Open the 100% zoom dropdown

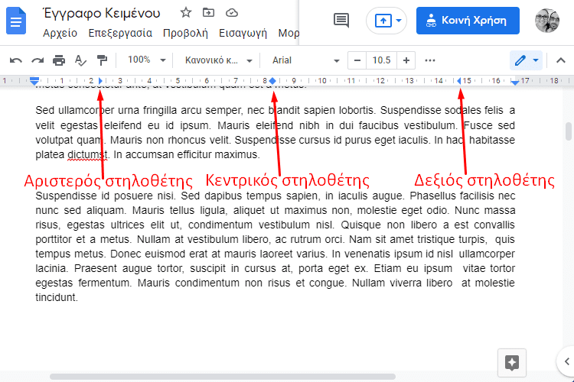[x=146, y=60]
